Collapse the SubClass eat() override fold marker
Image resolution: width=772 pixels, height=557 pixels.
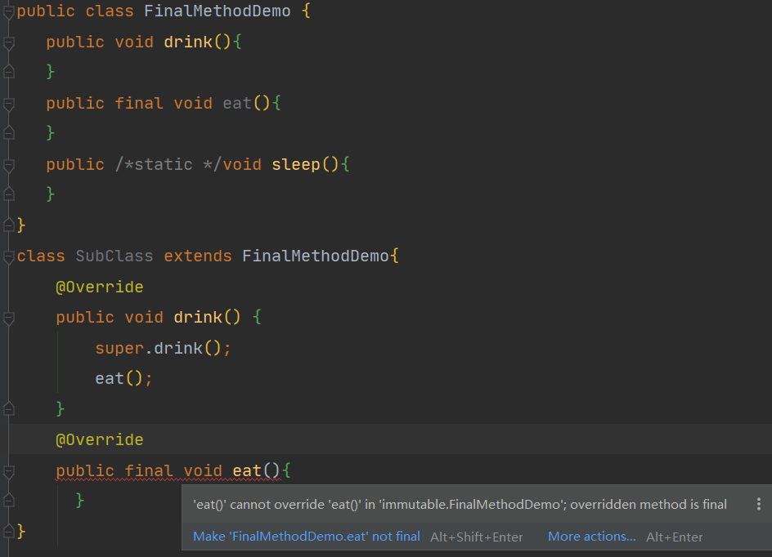click(x=8, y=471)
